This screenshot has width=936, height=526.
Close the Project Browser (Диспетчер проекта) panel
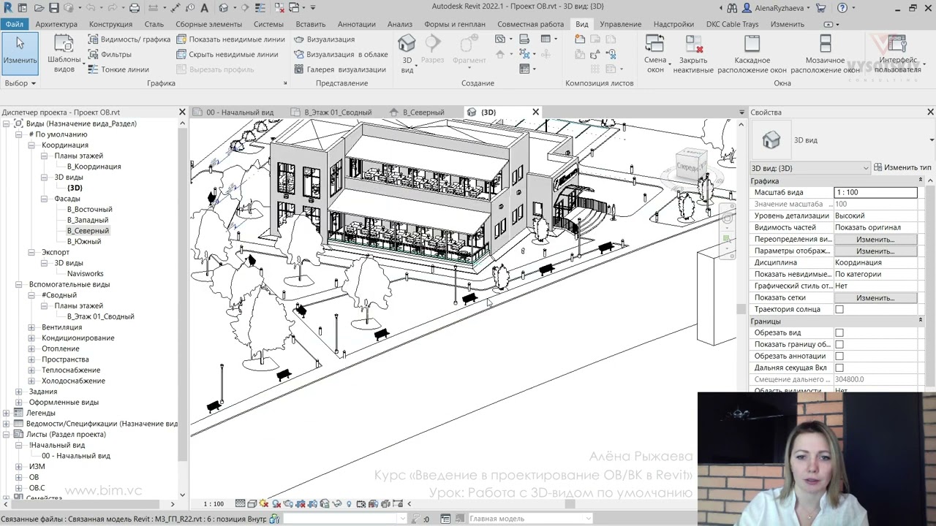point(182,112)
